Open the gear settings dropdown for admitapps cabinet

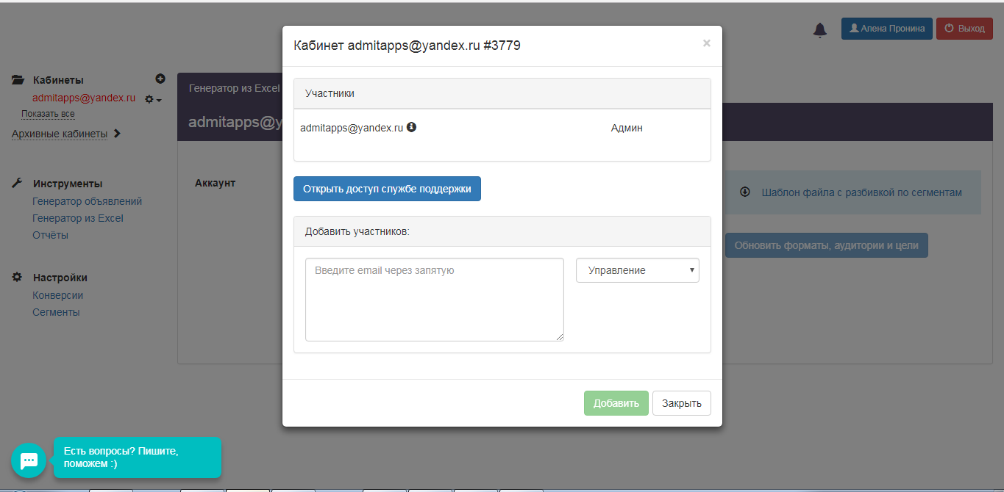pos(152,99)
